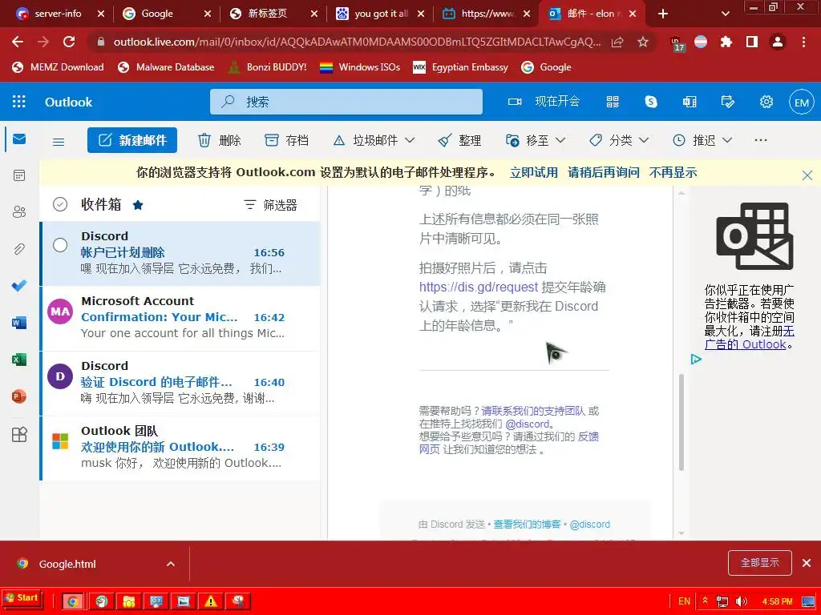This screenshot has width=821, height=615.
Task: Open Windows ISOs bookmark
Action: point(360,67)
